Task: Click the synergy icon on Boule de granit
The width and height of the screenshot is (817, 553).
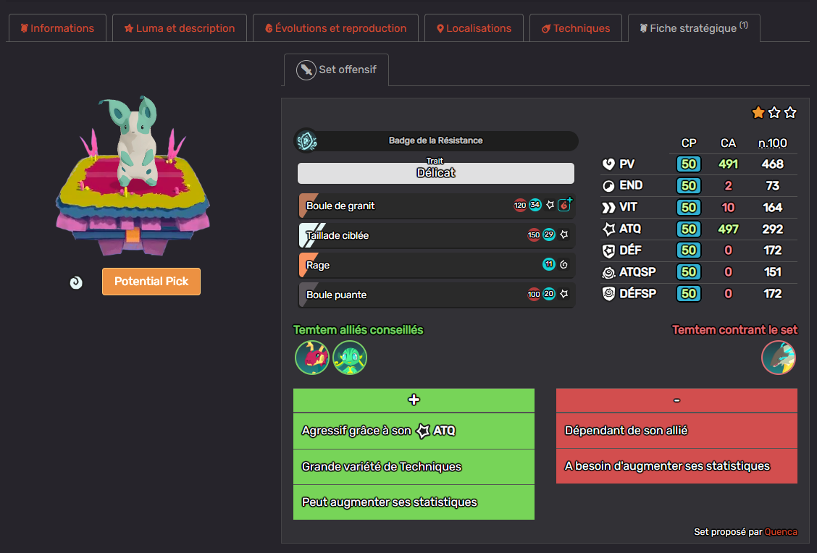Action: tap(565, 205)
